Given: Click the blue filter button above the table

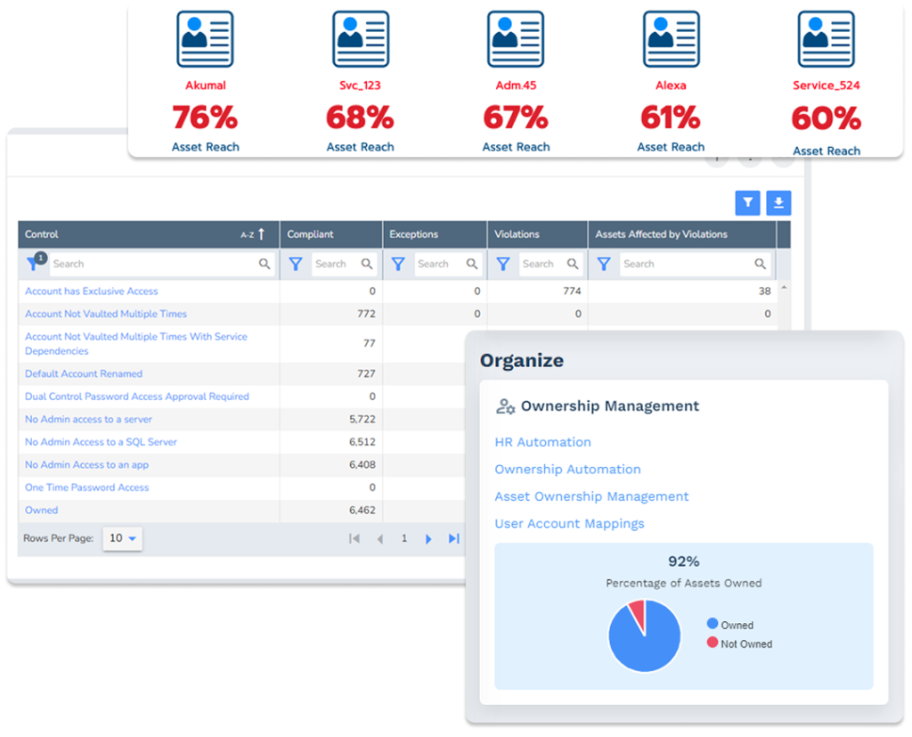Looking at the screenshot, I should pos(747,203).
